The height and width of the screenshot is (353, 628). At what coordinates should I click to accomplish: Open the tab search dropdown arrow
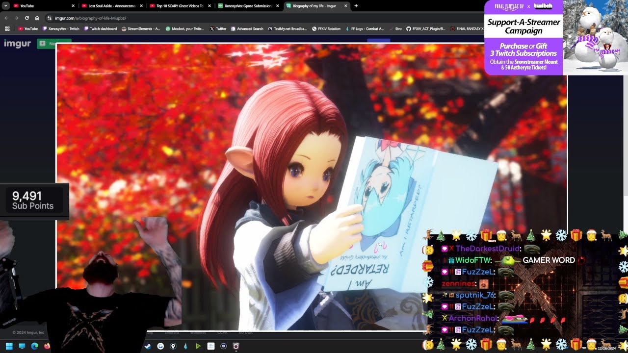click(x=5, y=6)
